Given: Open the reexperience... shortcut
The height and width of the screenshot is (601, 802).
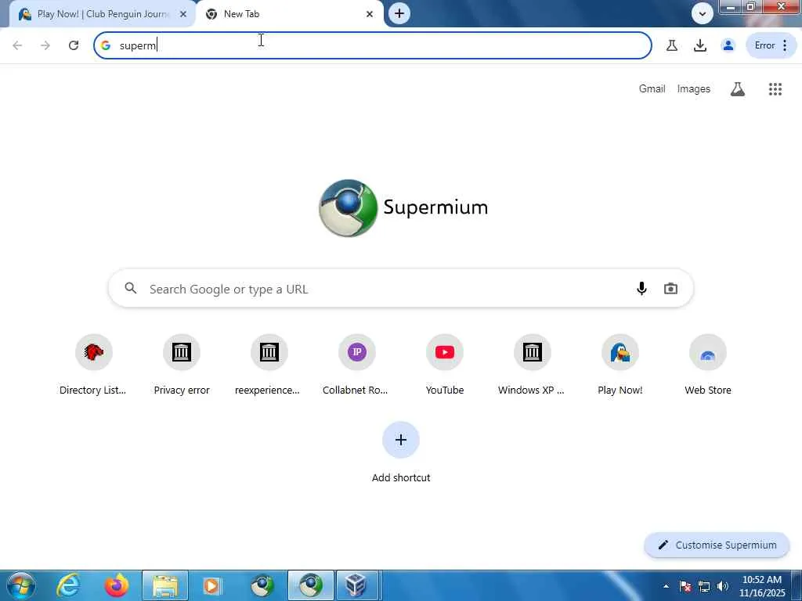Looking at the screenshot, I should pyautogui.click(x=268, y=365).
